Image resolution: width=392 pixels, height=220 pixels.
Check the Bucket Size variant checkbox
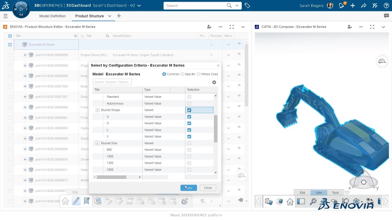189,143
